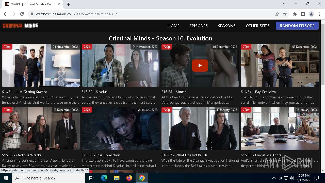Open the Chrome profile avatar
This screenshot has height=183, width=325.
coord(311,14)
